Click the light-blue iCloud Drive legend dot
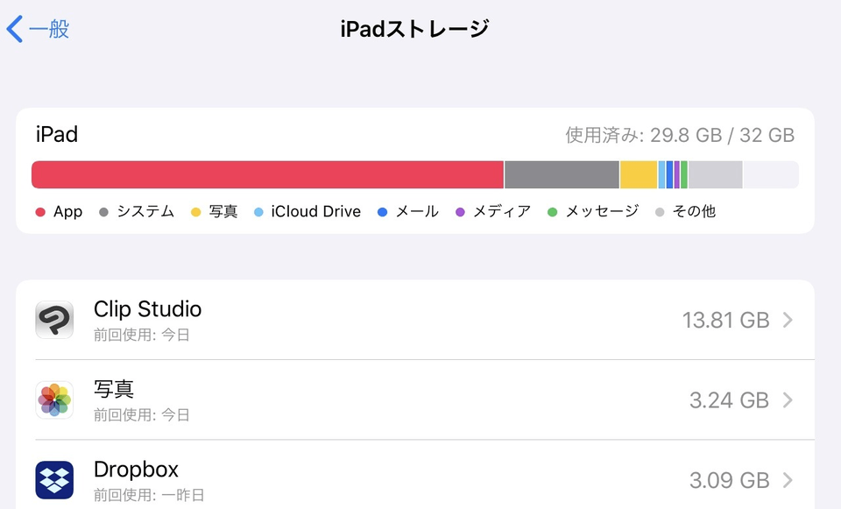The image size is (841, 509). 258,212
